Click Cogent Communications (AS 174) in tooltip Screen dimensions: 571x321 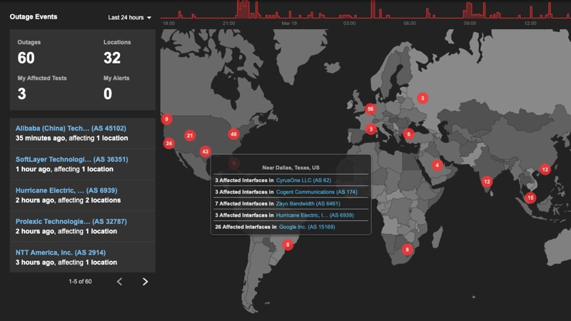point(316,192)
